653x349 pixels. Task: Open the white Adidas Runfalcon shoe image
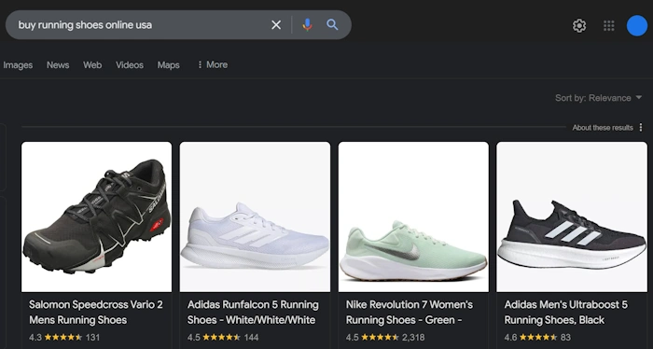tap(255, 216)
